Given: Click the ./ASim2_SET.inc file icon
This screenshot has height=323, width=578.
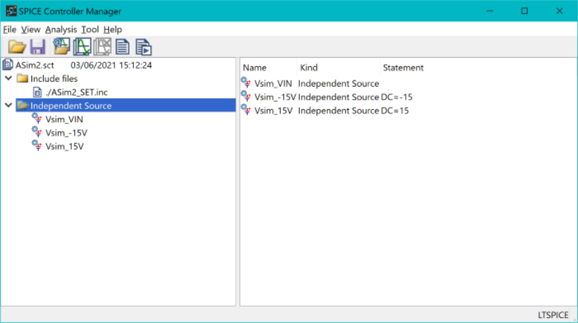Looking at the screenshot, I should pos(37,92).
